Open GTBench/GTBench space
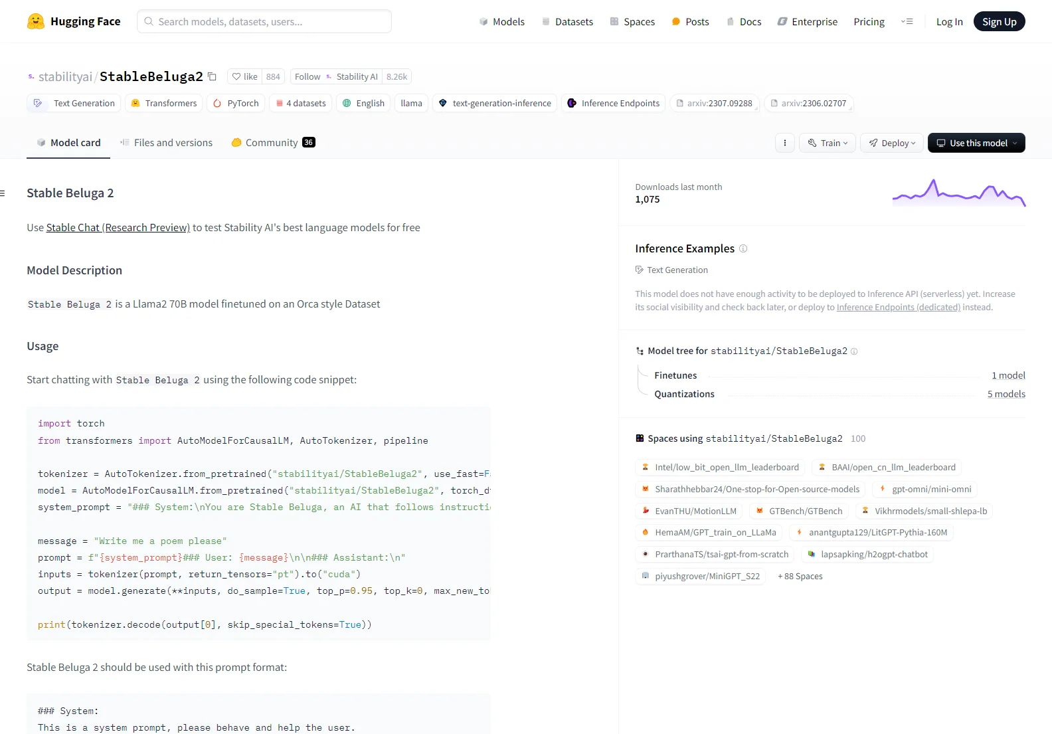The height and width of the screenshot is (734, 1052). [x=798, y=511]
